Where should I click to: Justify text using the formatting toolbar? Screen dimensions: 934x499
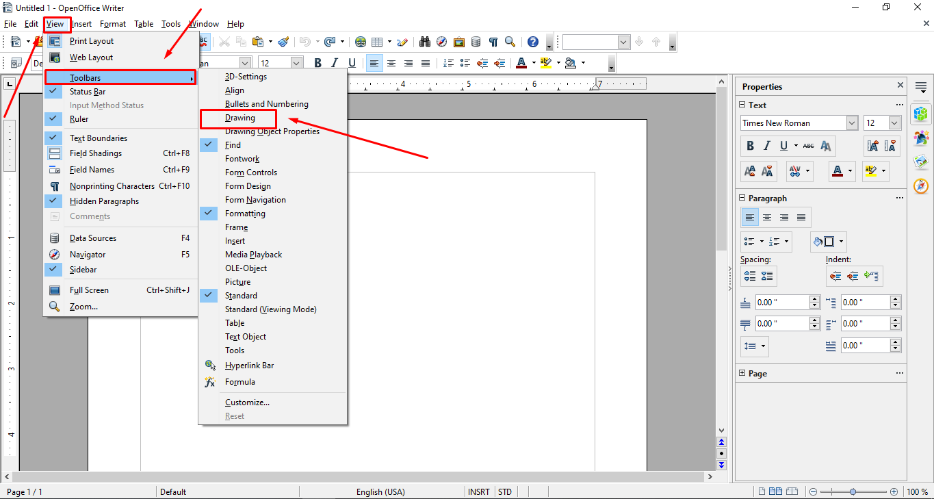pyautogui.click(x=426, y=63)
